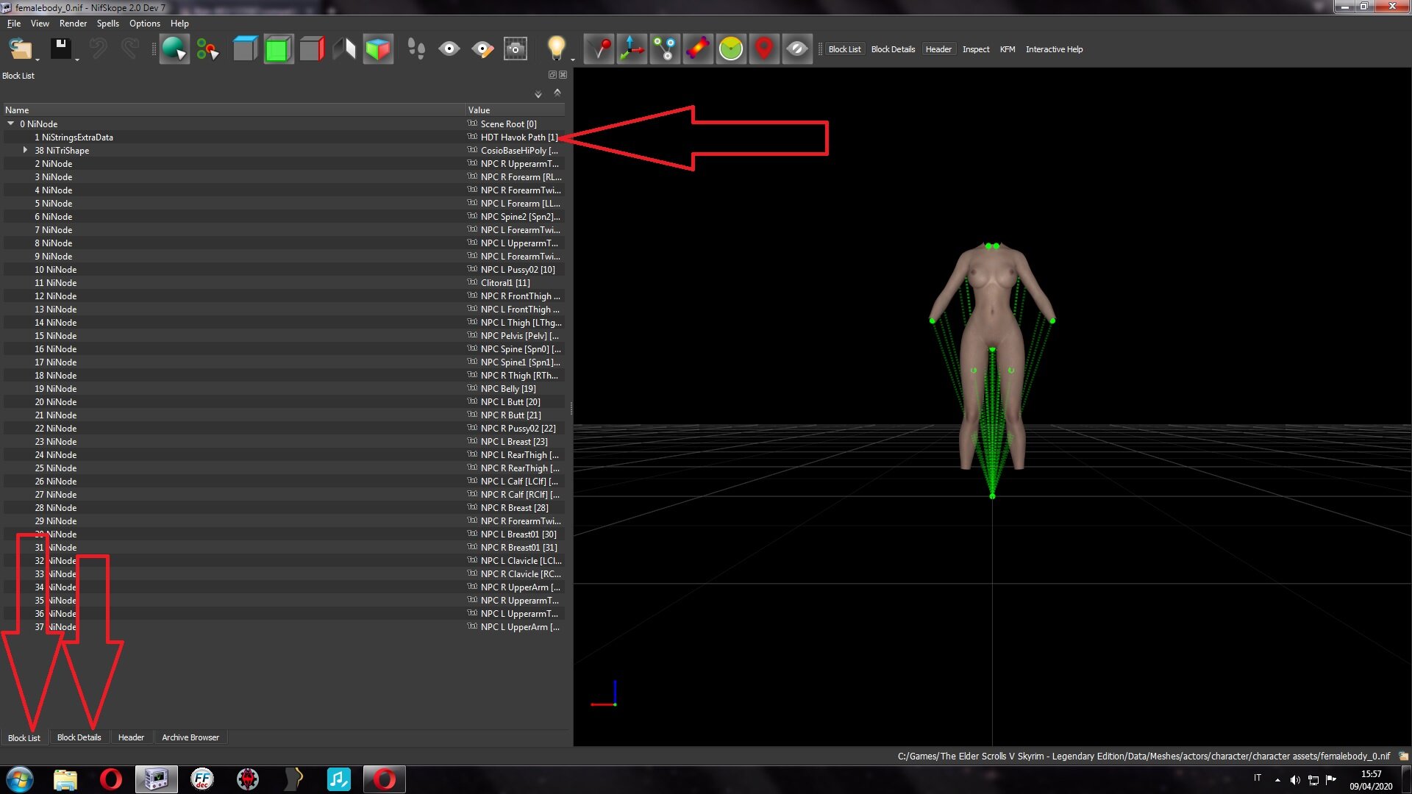Click the Interactive Help button
The height and width of the screenshot is (794, 1412).
(x=1054, y=49)
